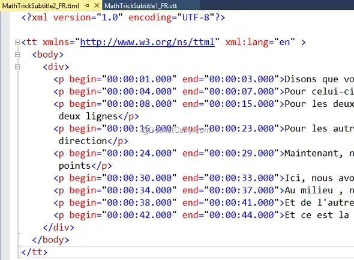Click begin="00:00:34.000" value
This screenshot has height=260, width=354.
(x=139, y=190)
